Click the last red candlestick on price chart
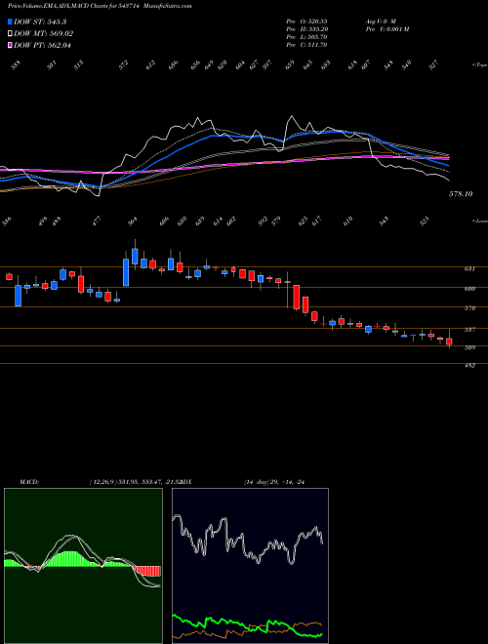Viewport: 488px width, 644px height. pos(449,341)
